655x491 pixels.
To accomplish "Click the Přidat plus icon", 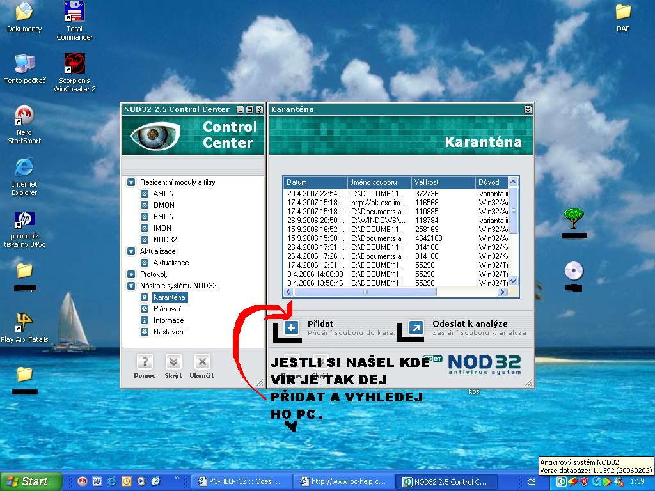I will (x=291, y=328).
